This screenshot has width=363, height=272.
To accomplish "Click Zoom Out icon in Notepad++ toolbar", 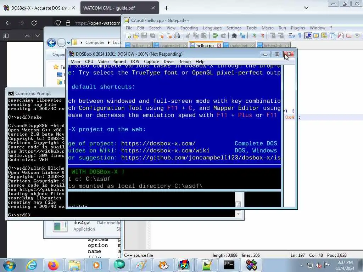I will click(x=262, y=35).
